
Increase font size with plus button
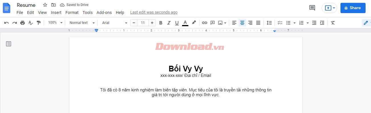click(152, 23)
